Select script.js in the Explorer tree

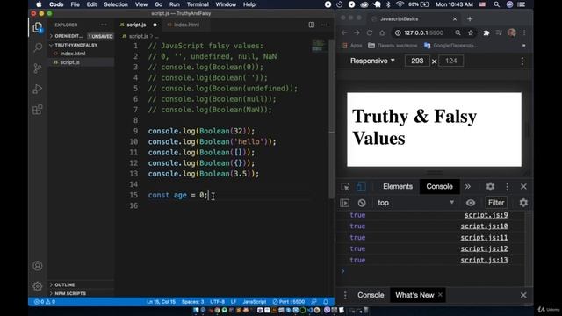70,62
